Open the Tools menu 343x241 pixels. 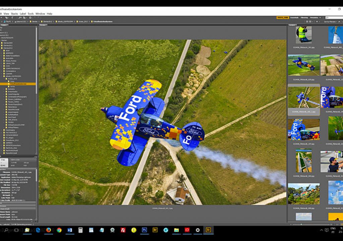(x=30, y=14)
